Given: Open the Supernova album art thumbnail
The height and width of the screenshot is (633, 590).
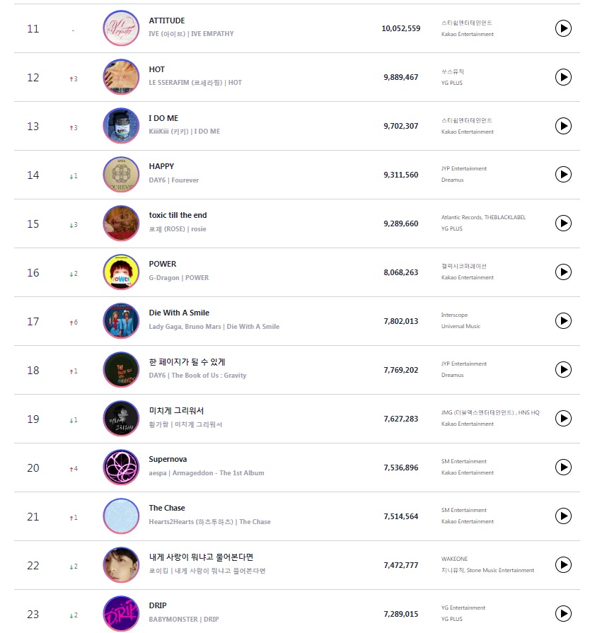Looking at the screenshot, I should [x=121, y=467].
